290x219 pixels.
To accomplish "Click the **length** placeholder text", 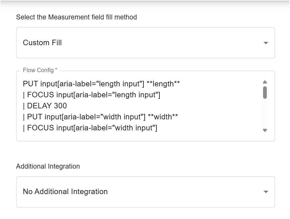I will (163, 84).
